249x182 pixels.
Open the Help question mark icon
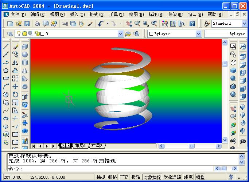point(192,24)
